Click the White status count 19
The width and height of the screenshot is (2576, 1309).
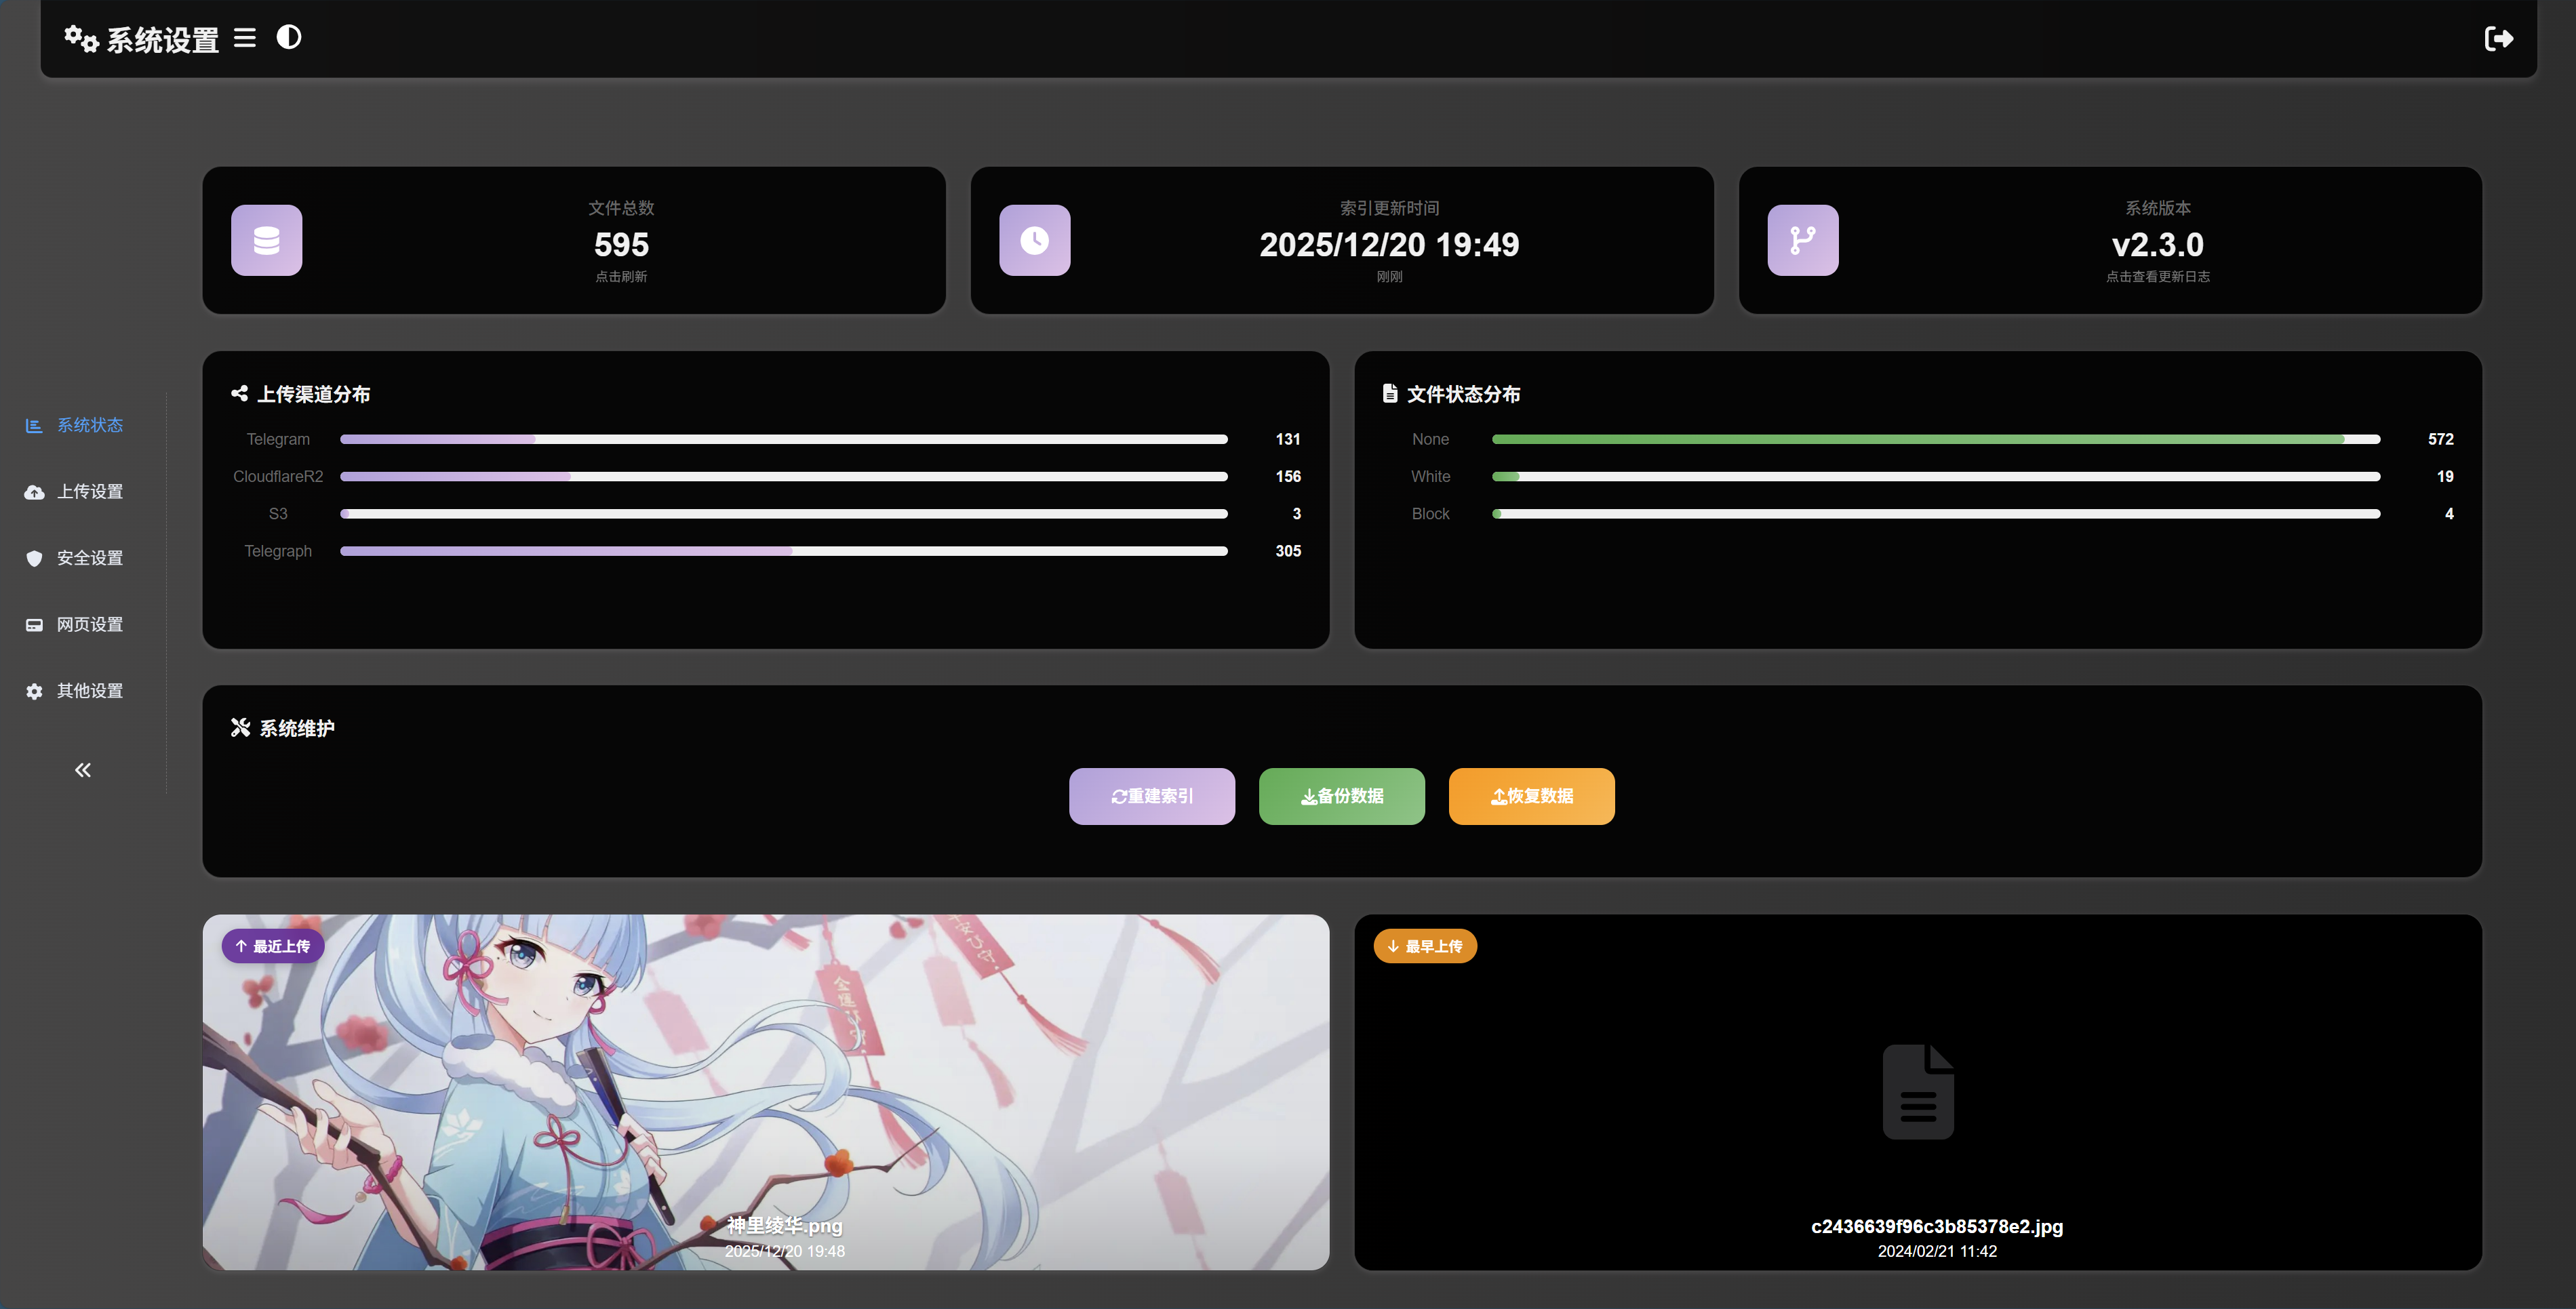[2445, 477]
